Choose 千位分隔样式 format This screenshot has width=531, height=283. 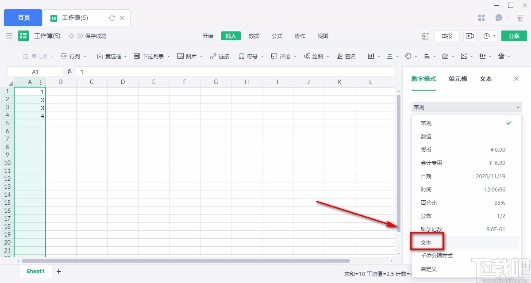coord(466,256)
